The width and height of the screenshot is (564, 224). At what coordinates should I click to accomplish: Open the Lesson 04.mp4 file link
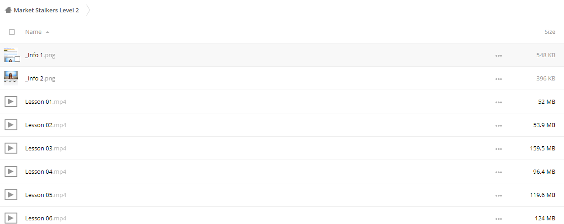pyautogui.click(x=46, y=172)
